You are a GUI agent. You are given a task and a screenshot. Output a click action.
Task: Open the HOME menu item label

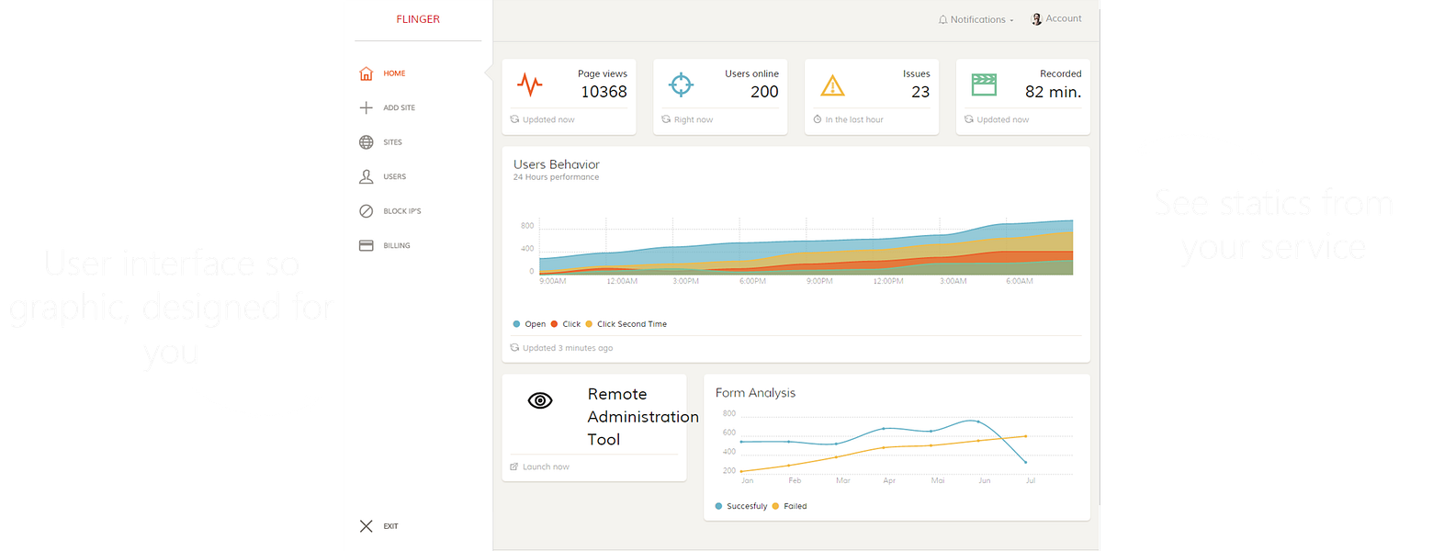(x=394, y=73)
